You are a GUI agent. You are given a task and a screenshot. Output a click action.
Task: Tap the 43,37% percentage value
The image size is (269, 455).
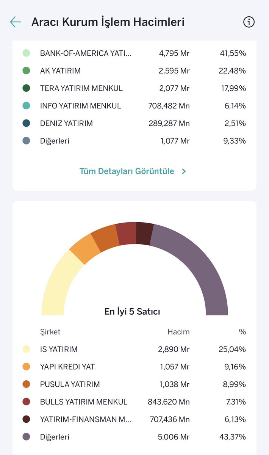232,437
